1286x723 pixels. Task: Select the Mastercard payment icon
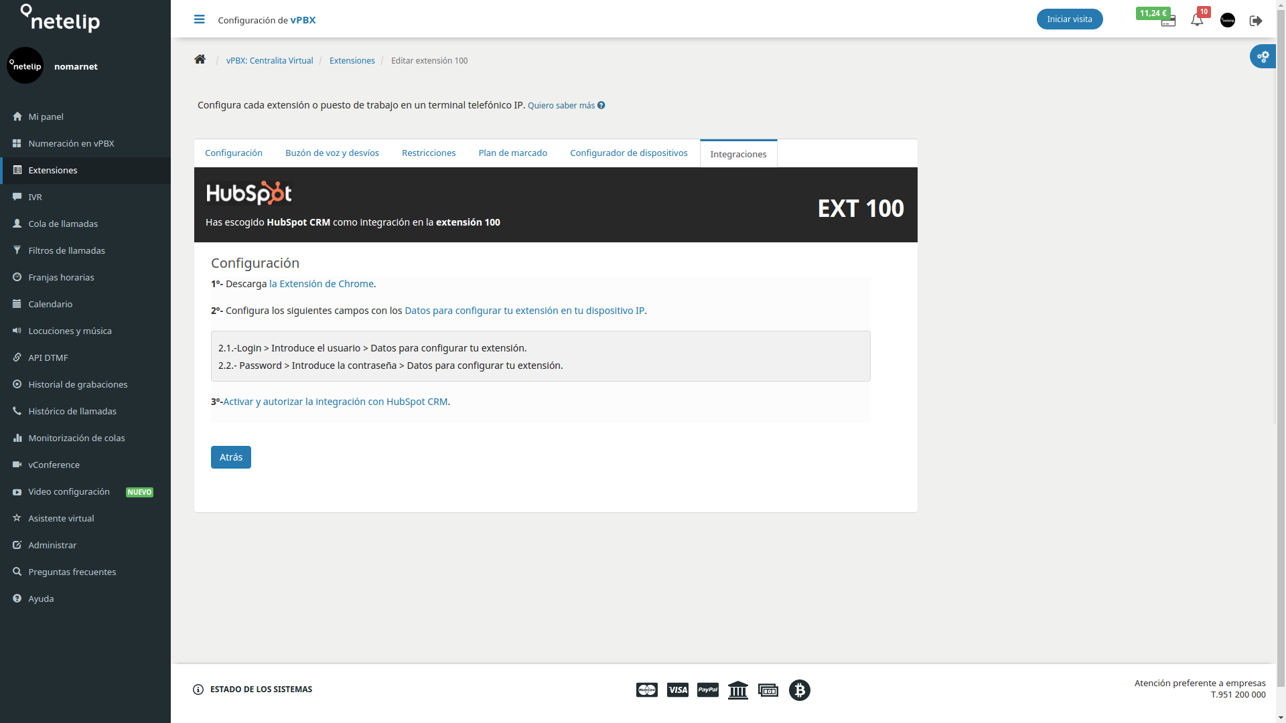(x=647, y=690)
